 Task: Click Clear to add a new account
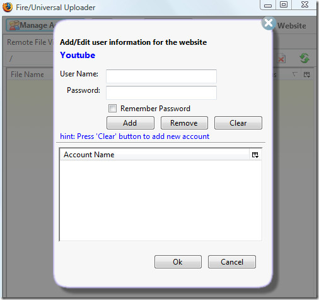coord(238,123)
